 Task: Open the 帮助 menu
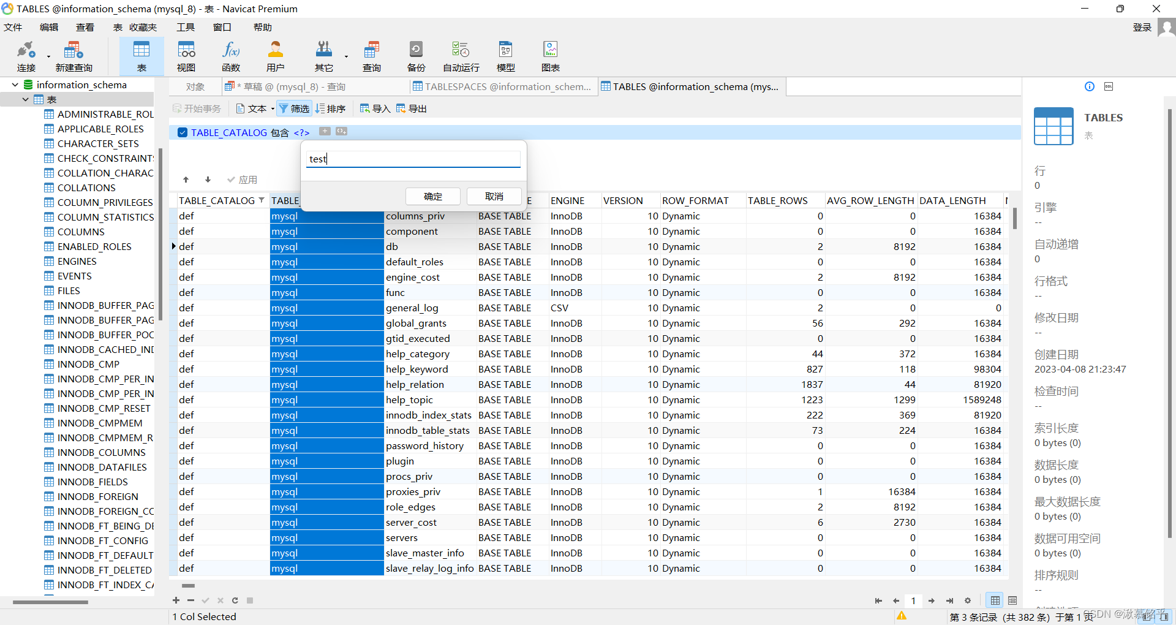click(x=263, y=27)
